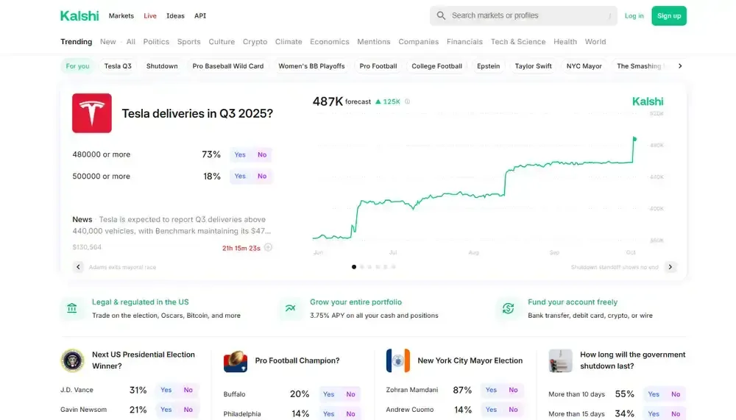Click the Sign up button
The height and width of the screenshot is (420, 736).
tap(669, 15)
